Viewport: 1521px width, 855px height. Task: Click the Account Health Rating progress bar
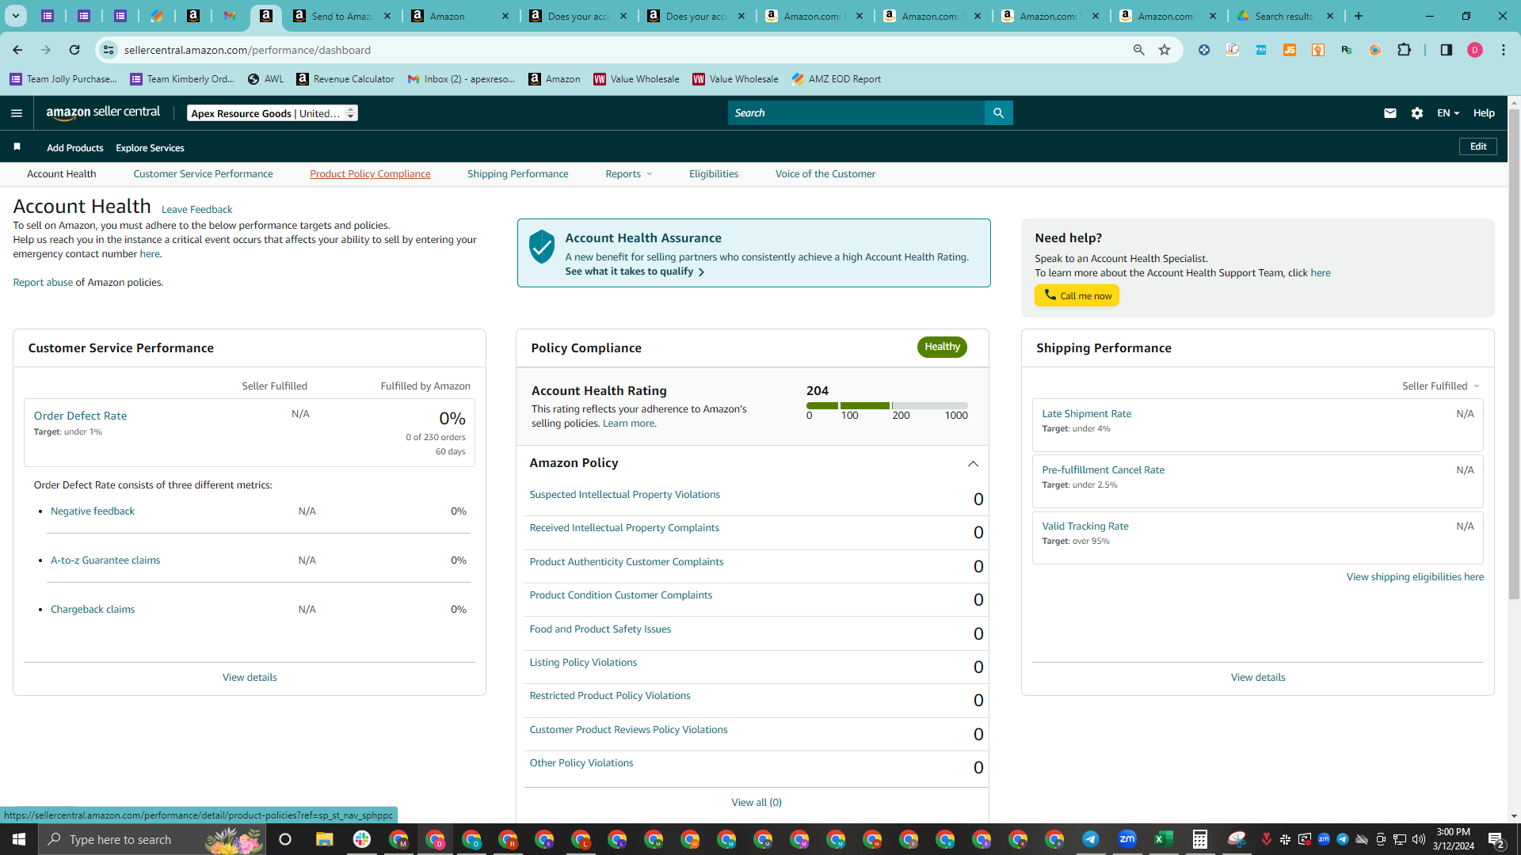[x=886, y=405]
